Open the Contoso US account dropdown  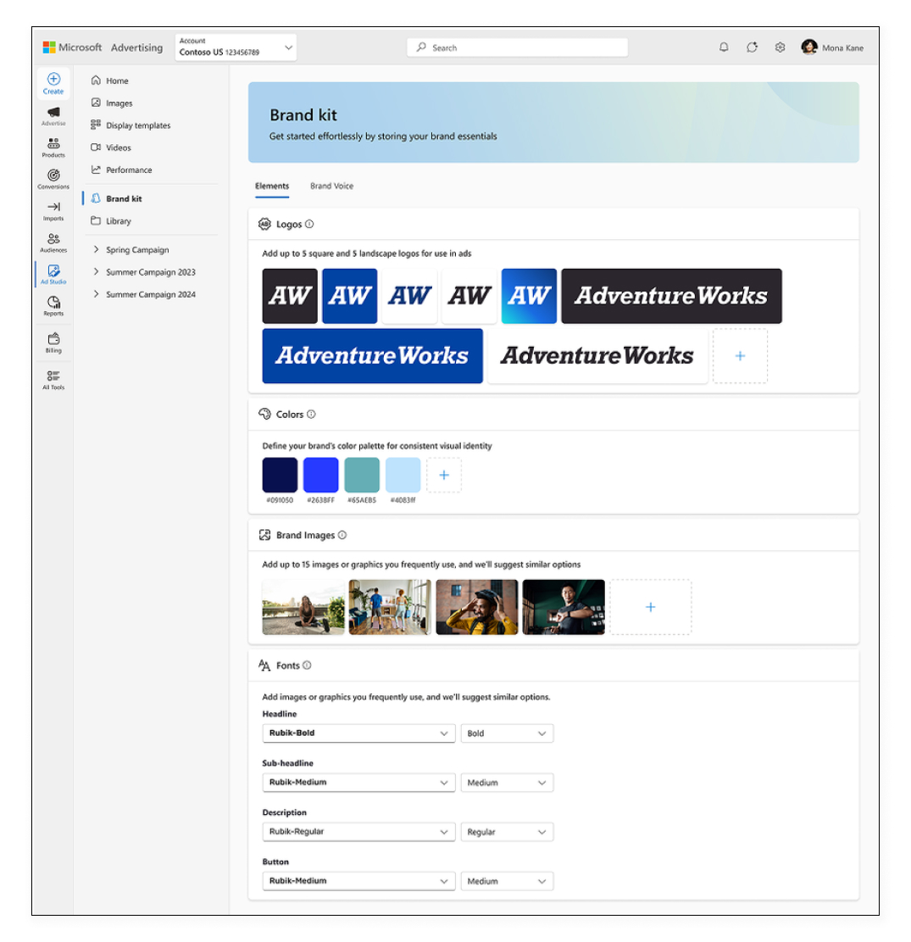[236, 47]
